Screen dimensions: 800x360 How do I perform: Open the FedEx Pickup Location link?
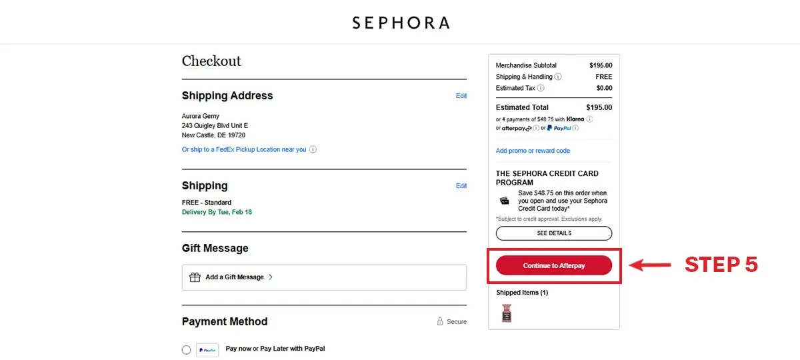(x=244, y=150)
